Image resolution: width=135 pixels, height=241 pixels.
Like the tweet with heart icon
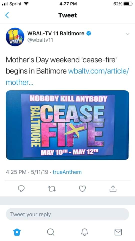[82, 189]
